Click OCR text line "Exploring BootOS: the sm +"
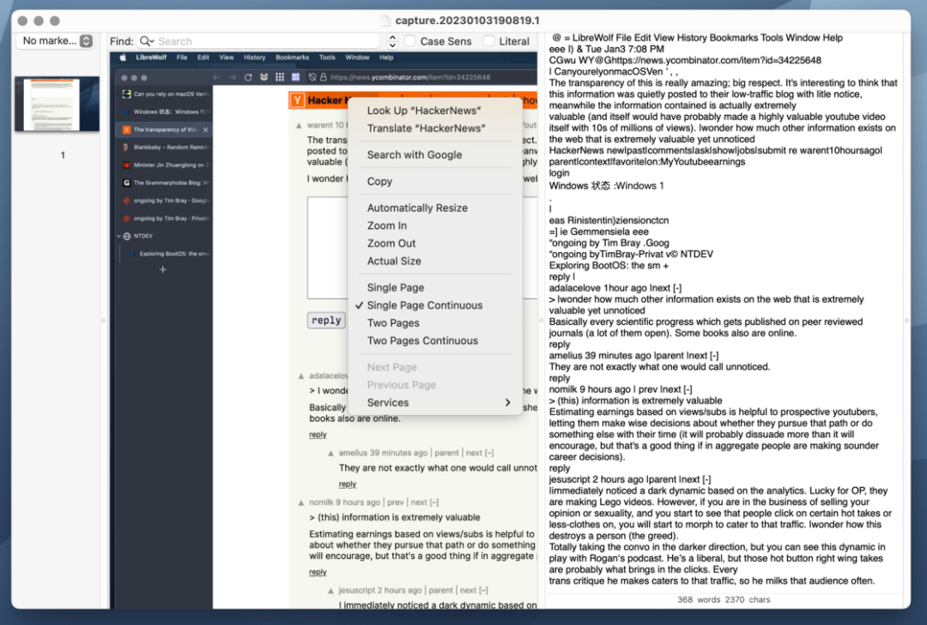Screen dimensions: 927x625 point(609,266)
